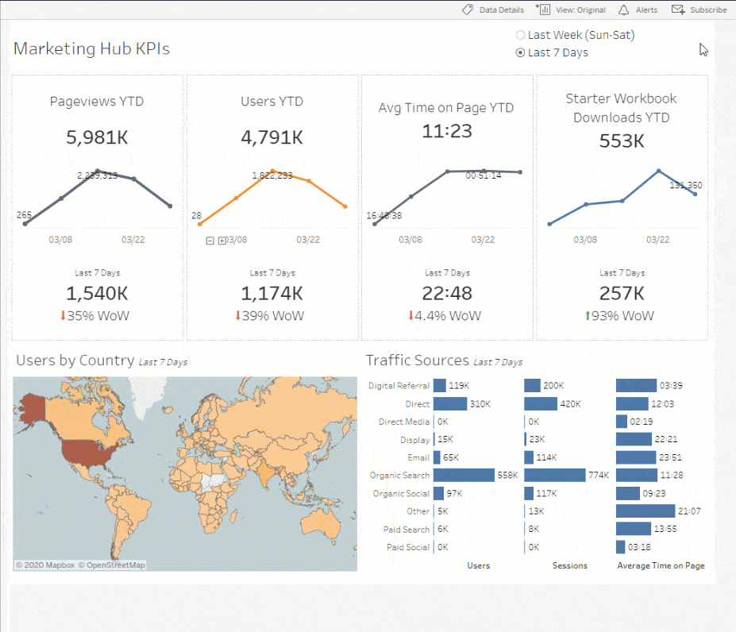Click the Paid Social row label
736x632 pixels.
pyautogui.click(x=408, y=547)
